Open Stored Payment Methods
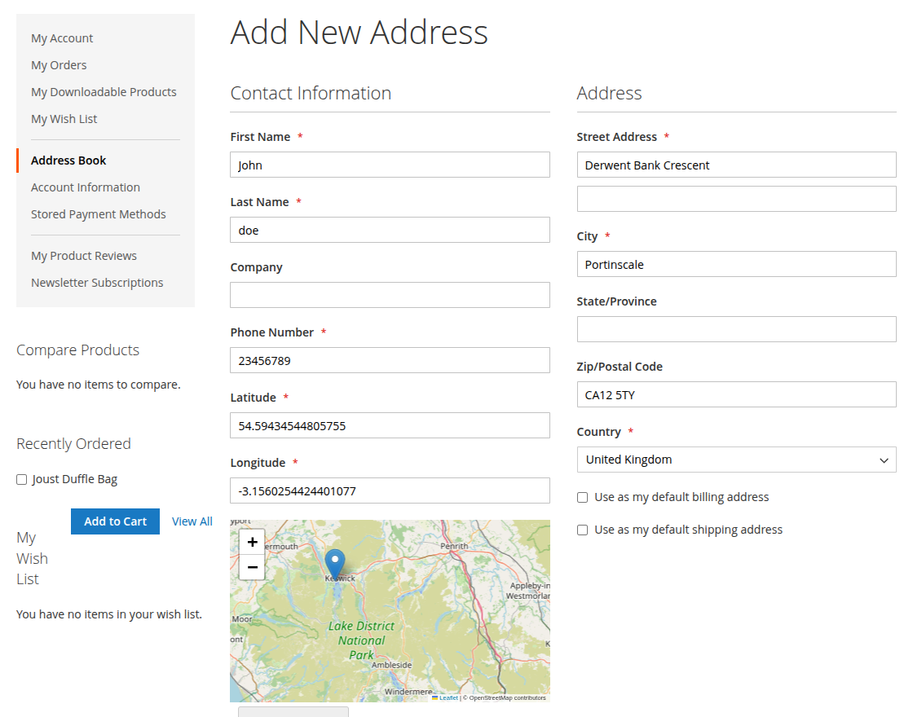Screen dimensions: 913x717 pos(99,214)
